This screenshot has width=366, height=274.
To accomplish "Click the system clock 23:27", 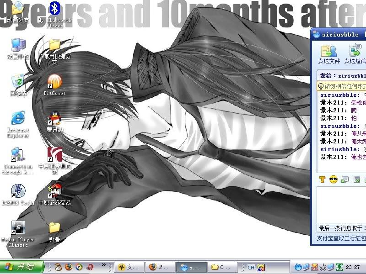I will [x=353, y=267].
